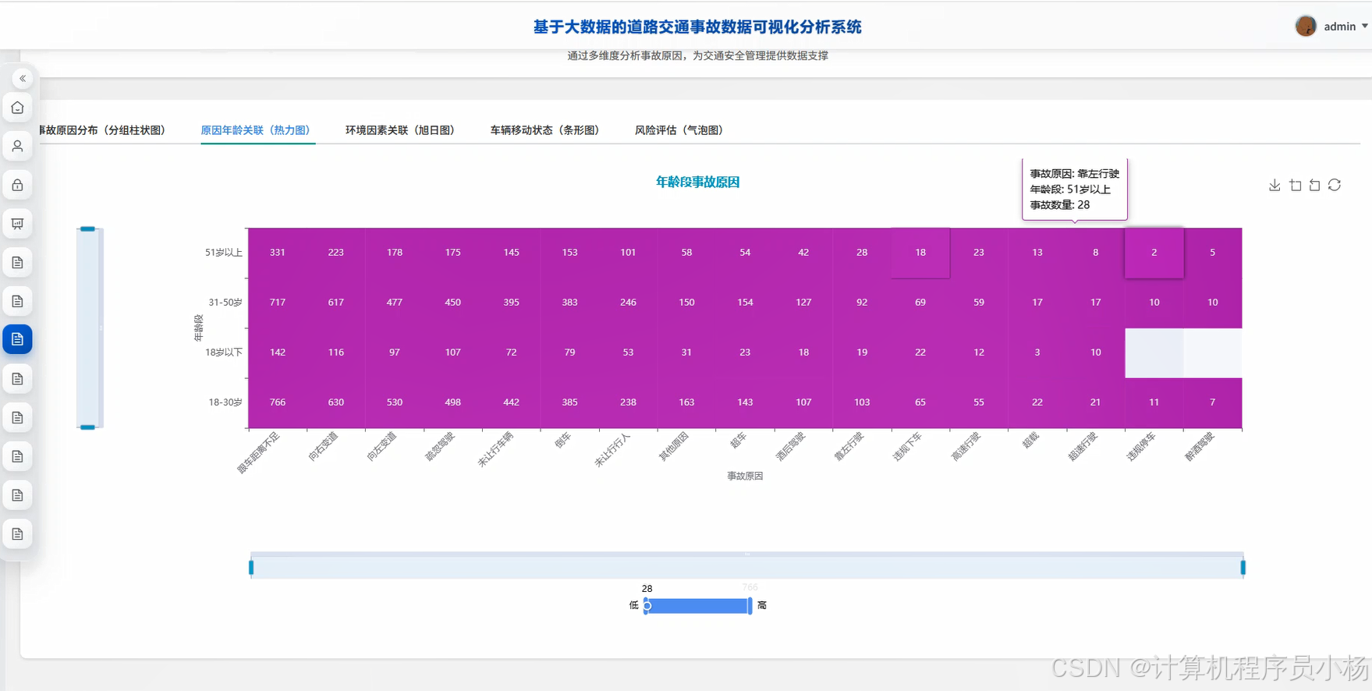This screenshot has height=691, width=1372.
Task: Click the top handle of the vertical data zoom bar
Action: [87, 229]
